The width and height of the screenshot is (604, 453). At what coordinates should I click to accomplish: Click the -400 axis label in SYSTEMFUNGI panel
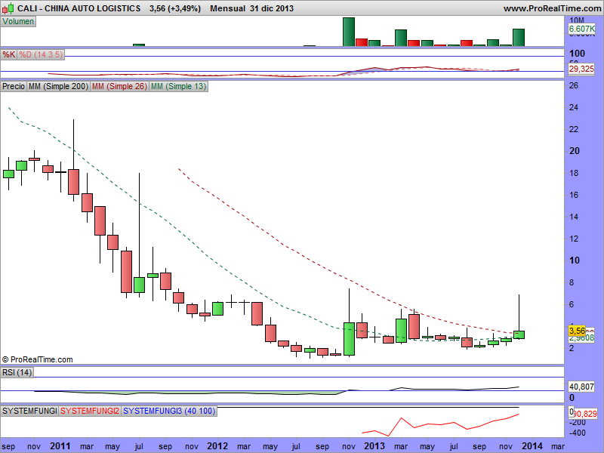click(578, 433)
